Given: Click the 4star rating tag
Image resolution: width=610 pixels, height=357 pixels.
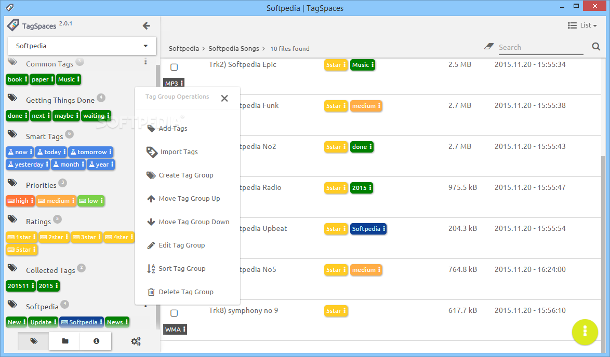Looking at the screenshot, I should click(x=119, y=237).
